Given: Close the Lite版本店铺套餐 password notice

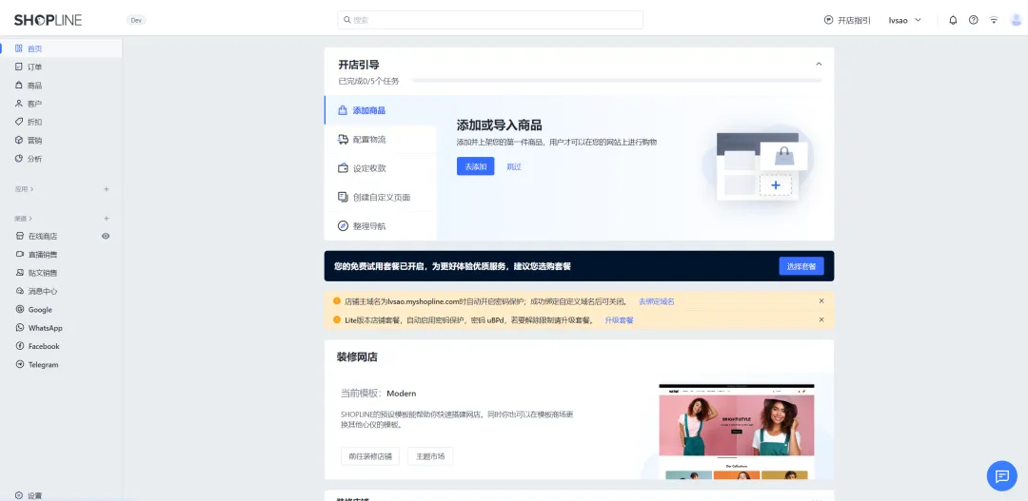Looking at the screenshot, I should pyautogui.click(x=821, y=319).
